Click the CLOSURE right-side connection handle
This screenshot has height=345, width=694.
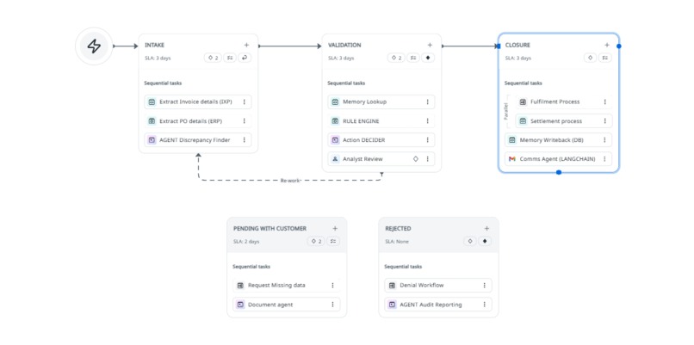coord(619,46)
